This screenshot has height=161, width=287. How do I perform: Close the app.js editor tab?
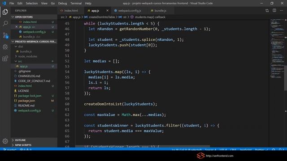(108, 11)
